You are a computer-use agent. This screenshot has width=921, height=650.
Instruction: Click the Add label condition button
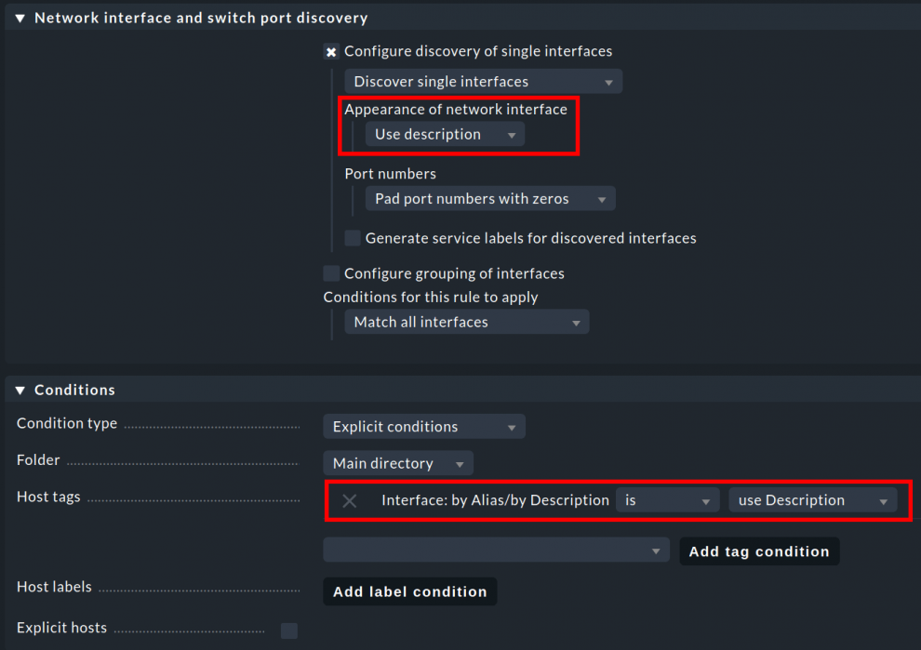(409, 591)
